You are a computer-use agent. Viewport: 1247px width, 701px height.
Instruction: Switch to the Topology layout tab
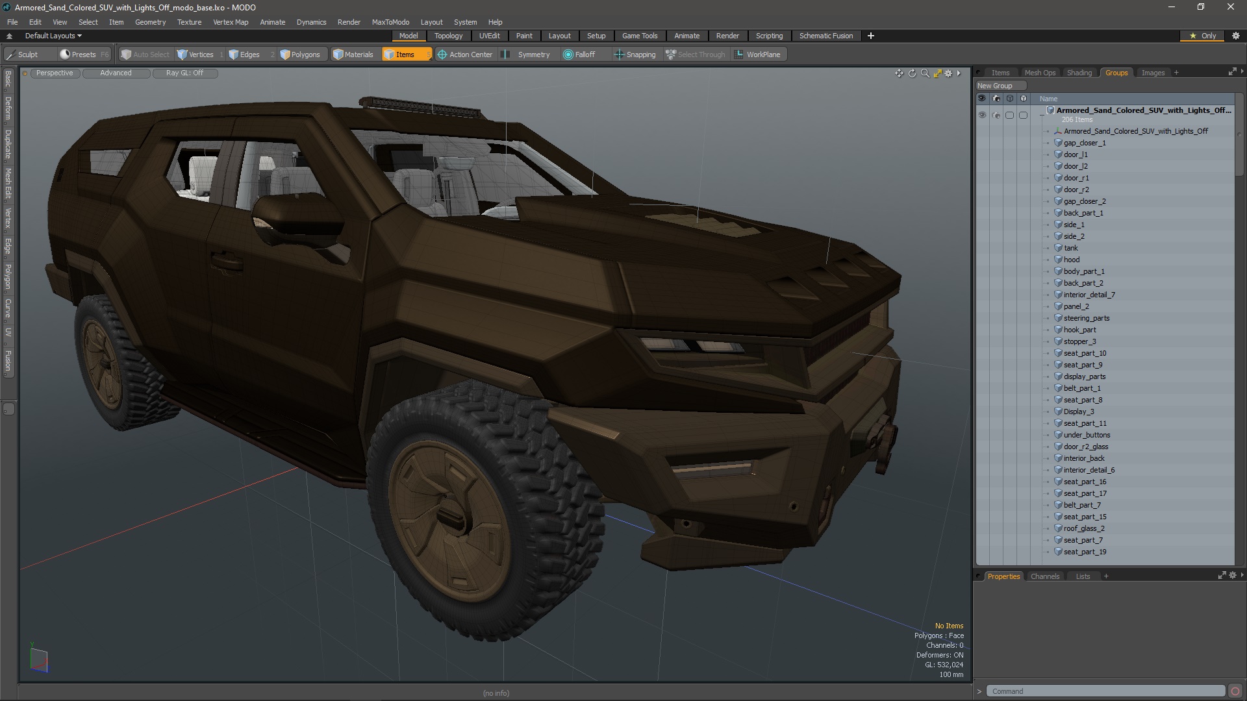point(448,36)
